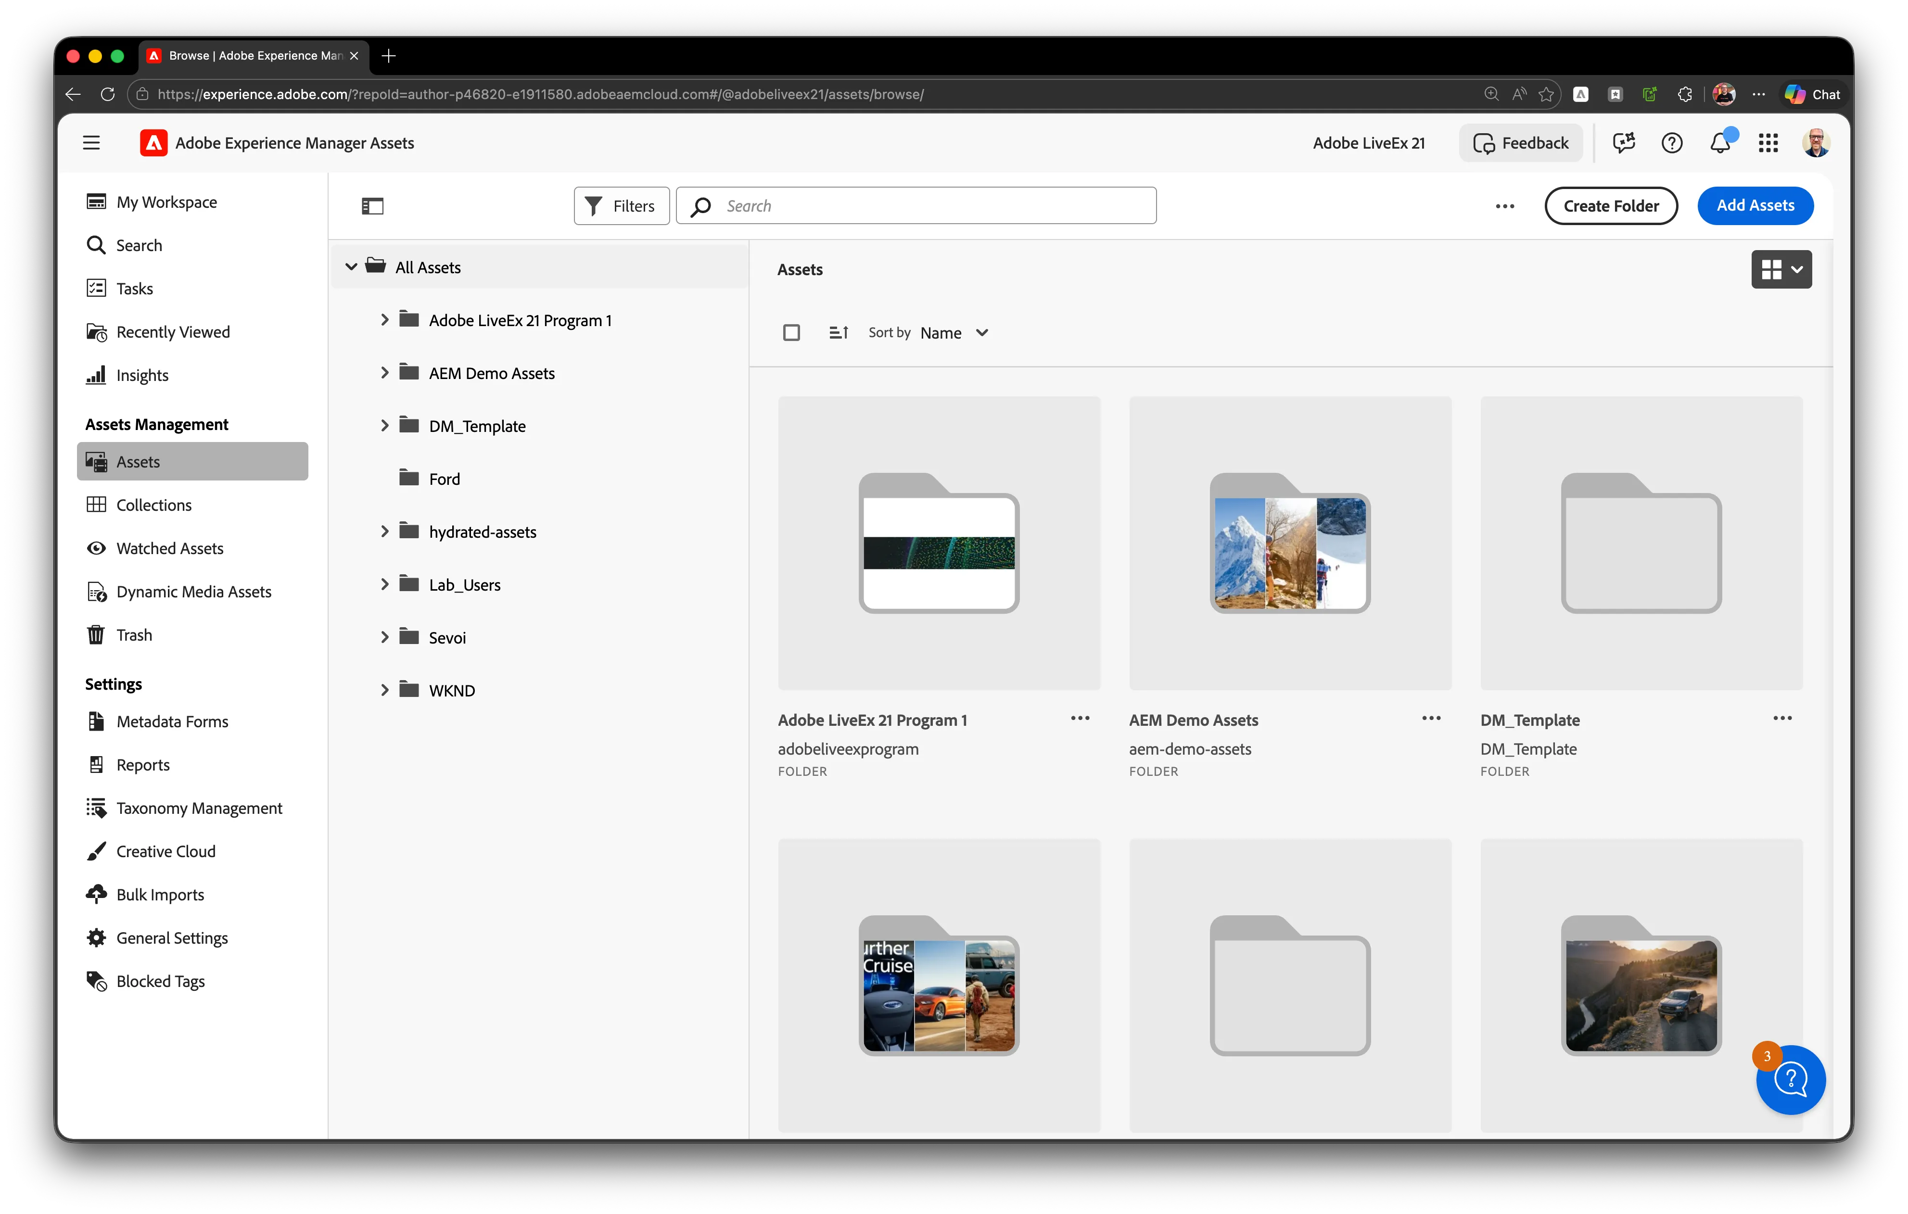Viewport: 1908px width, 1214px height.
Task: Expand the AEM Demo Assets tree folder
Action: (x=384, y=372)
